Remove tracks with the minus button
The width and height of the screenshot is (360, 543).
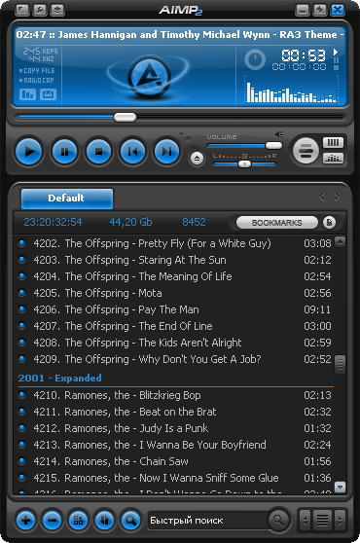point(53,521)
